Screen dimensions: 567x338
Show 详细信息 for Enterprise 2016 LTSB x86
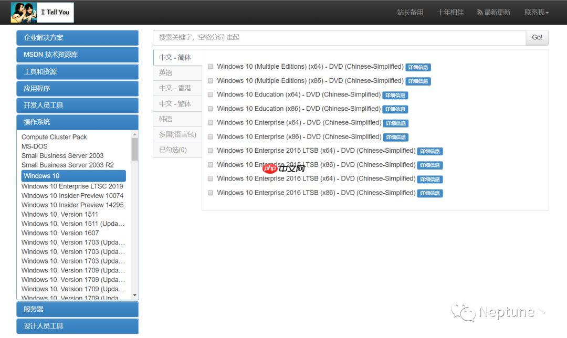(430, 193)
